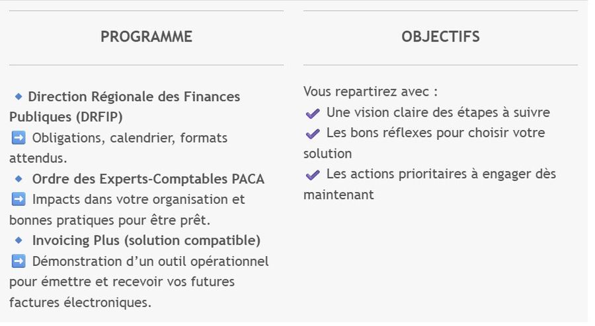Click the checkmark before Les actions prioritaires
The image size is (595, 326).
pyautogui.click(x=313, y=175)
